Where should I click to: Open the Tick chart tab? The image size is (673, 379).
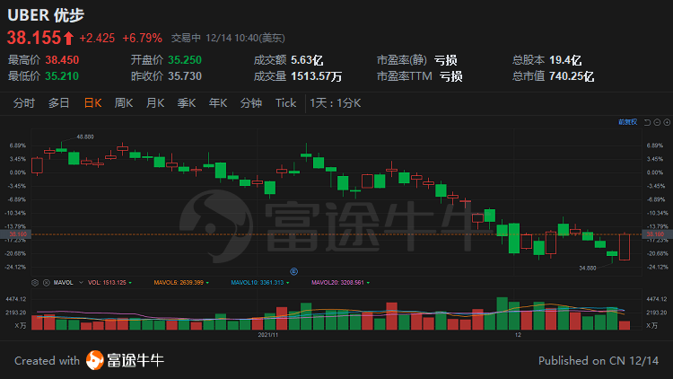[x=286, y=103]
